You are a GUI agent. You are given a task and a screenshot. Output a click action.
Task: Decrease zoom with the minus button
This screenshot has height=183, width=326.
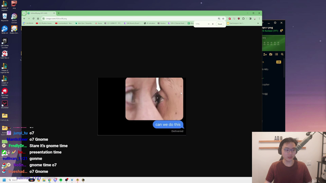point(208,24)
